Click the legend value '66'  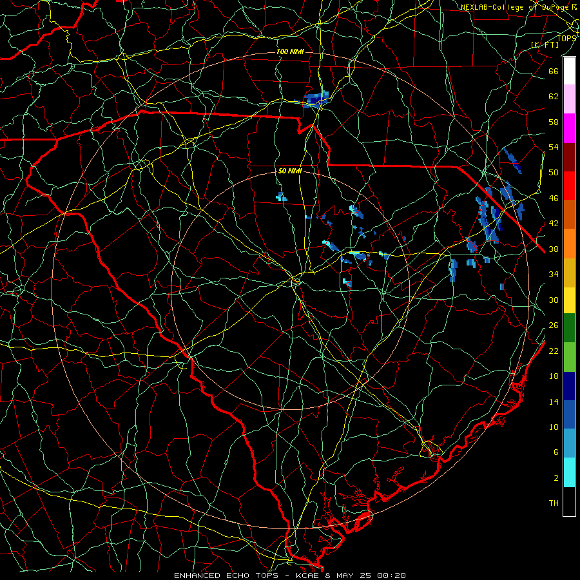click(x=554, y=71)
